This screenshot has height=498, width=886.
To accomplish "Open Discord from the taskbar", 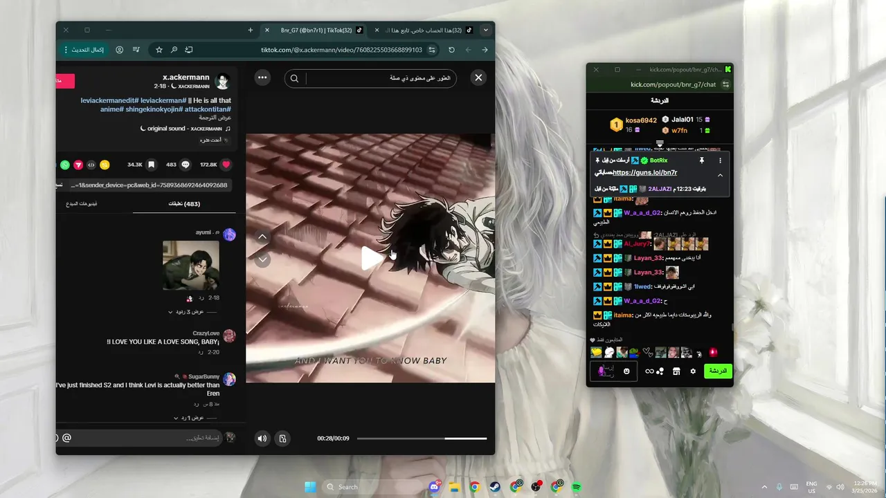I will 434,487.
